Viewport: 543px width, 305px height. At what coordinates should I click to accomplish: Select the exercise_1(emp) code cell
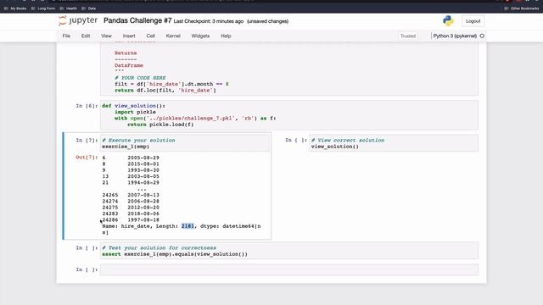click(185, 143)
